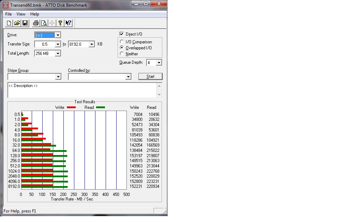Open the Drive dropdown
This screenshot has height=222, width=355.
click(58, 35)
